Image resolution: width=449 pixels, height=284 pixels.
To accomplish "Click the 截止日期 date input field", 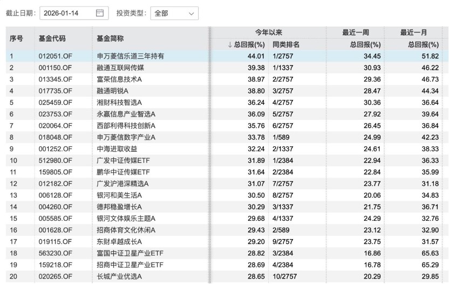I will pyautogui.click(x=67, y=13).
